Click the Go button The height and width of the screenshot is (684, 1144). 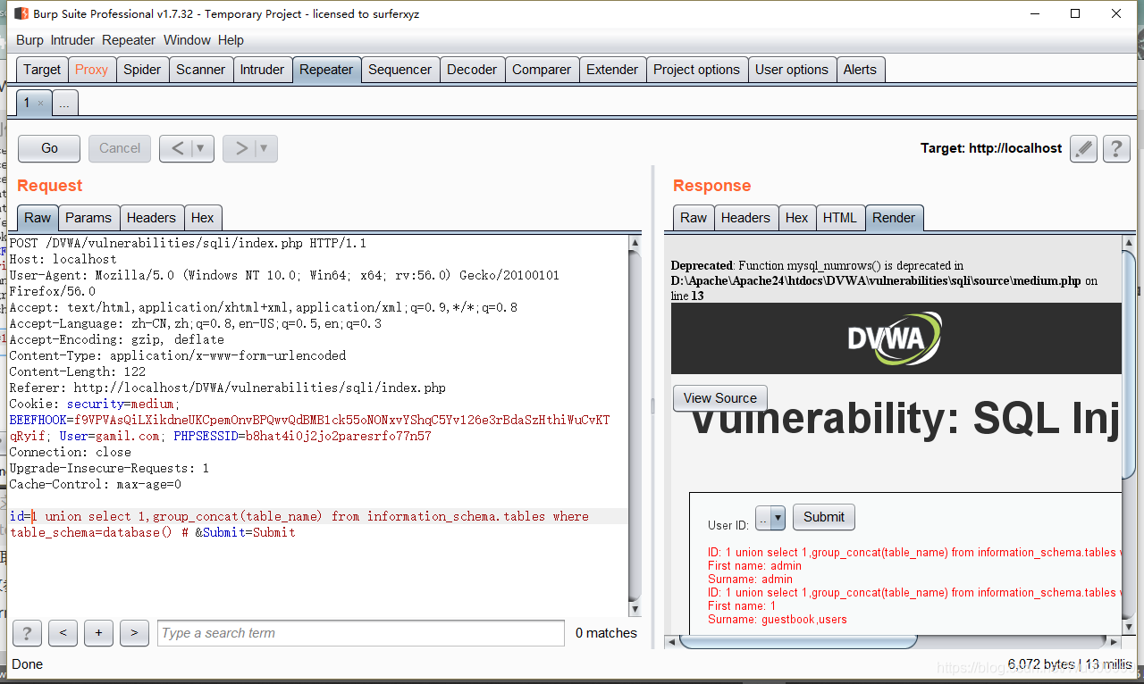pyautogui.click(x=49, y=148)
